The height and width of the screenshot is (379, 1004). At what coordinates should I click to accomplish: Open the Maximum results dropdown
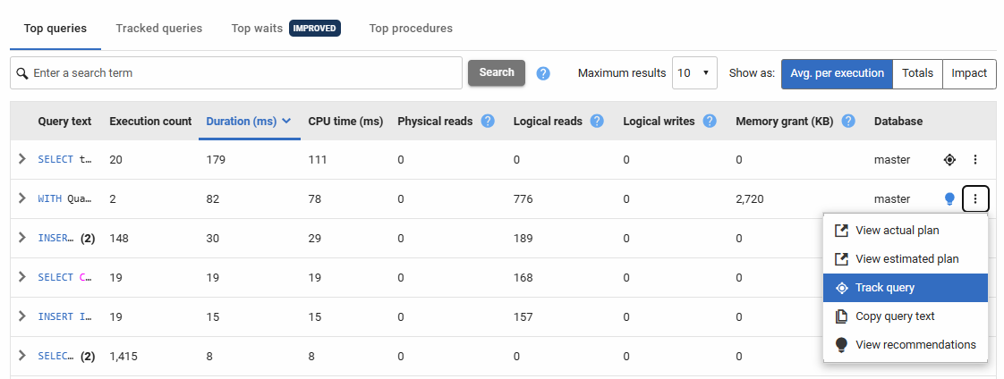tap(694, 73)
